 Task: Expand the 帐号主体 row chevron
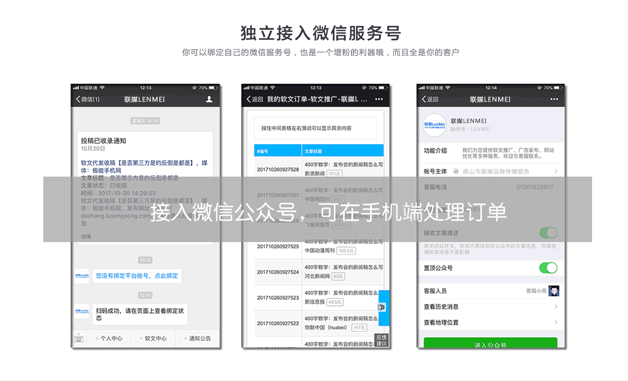tap(556, 172)
